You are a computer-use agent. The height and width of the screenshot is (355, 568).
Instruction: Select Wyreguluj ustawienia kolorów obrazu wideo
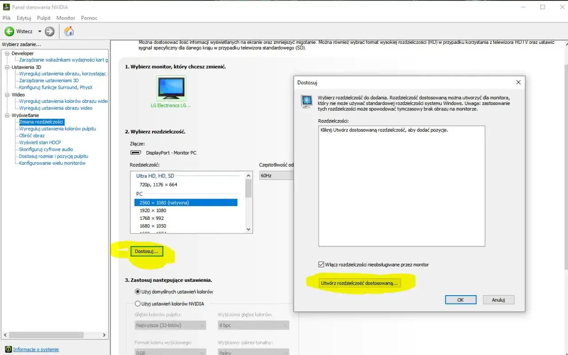[x=63, y=101]
